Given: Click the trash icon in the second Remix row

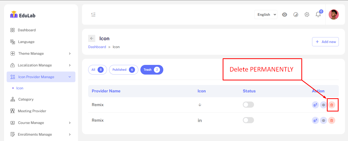Looking at the screenshot, I should [331, 120].
